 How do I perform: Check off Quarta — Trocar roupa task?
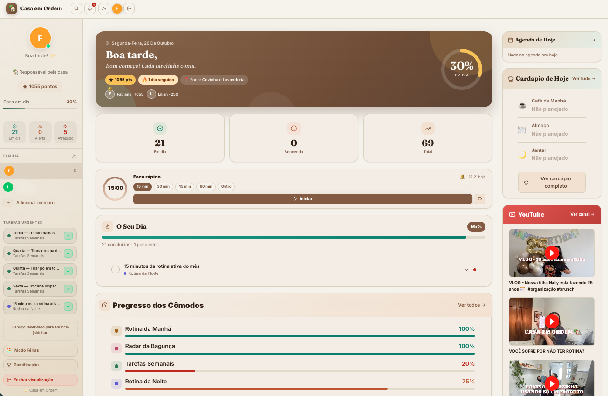point(68,253)
